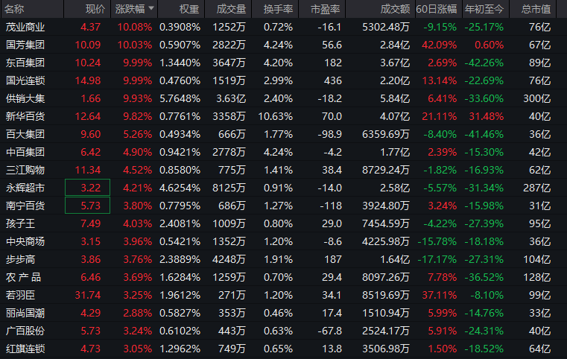The image size is (567, 359).
Task: Open the 新华百货 stock row
Action: pos(283,116)
